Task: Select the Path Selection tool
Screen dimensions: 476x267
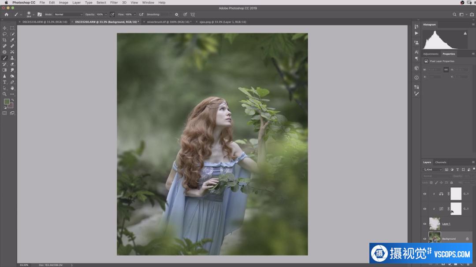Action: click(x=4, y=88)
